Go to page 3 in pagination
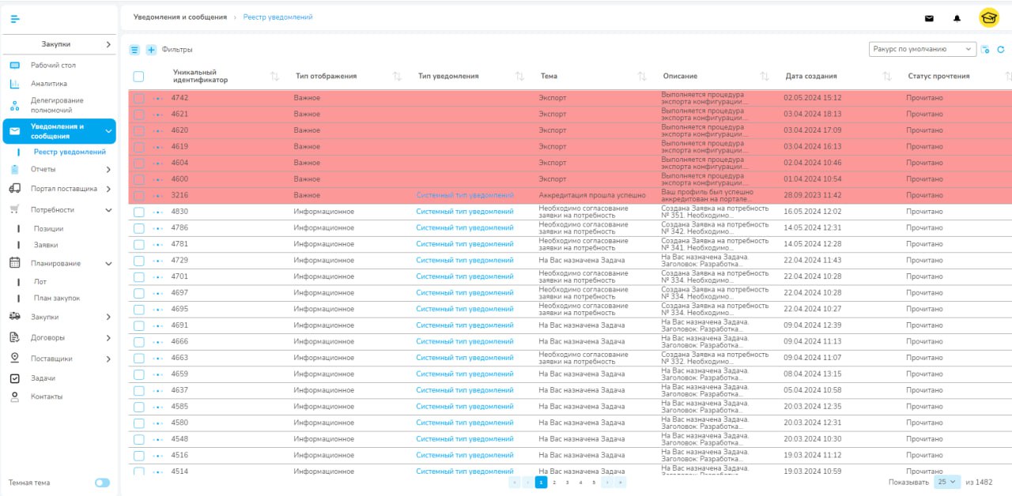 pos(567,482)
